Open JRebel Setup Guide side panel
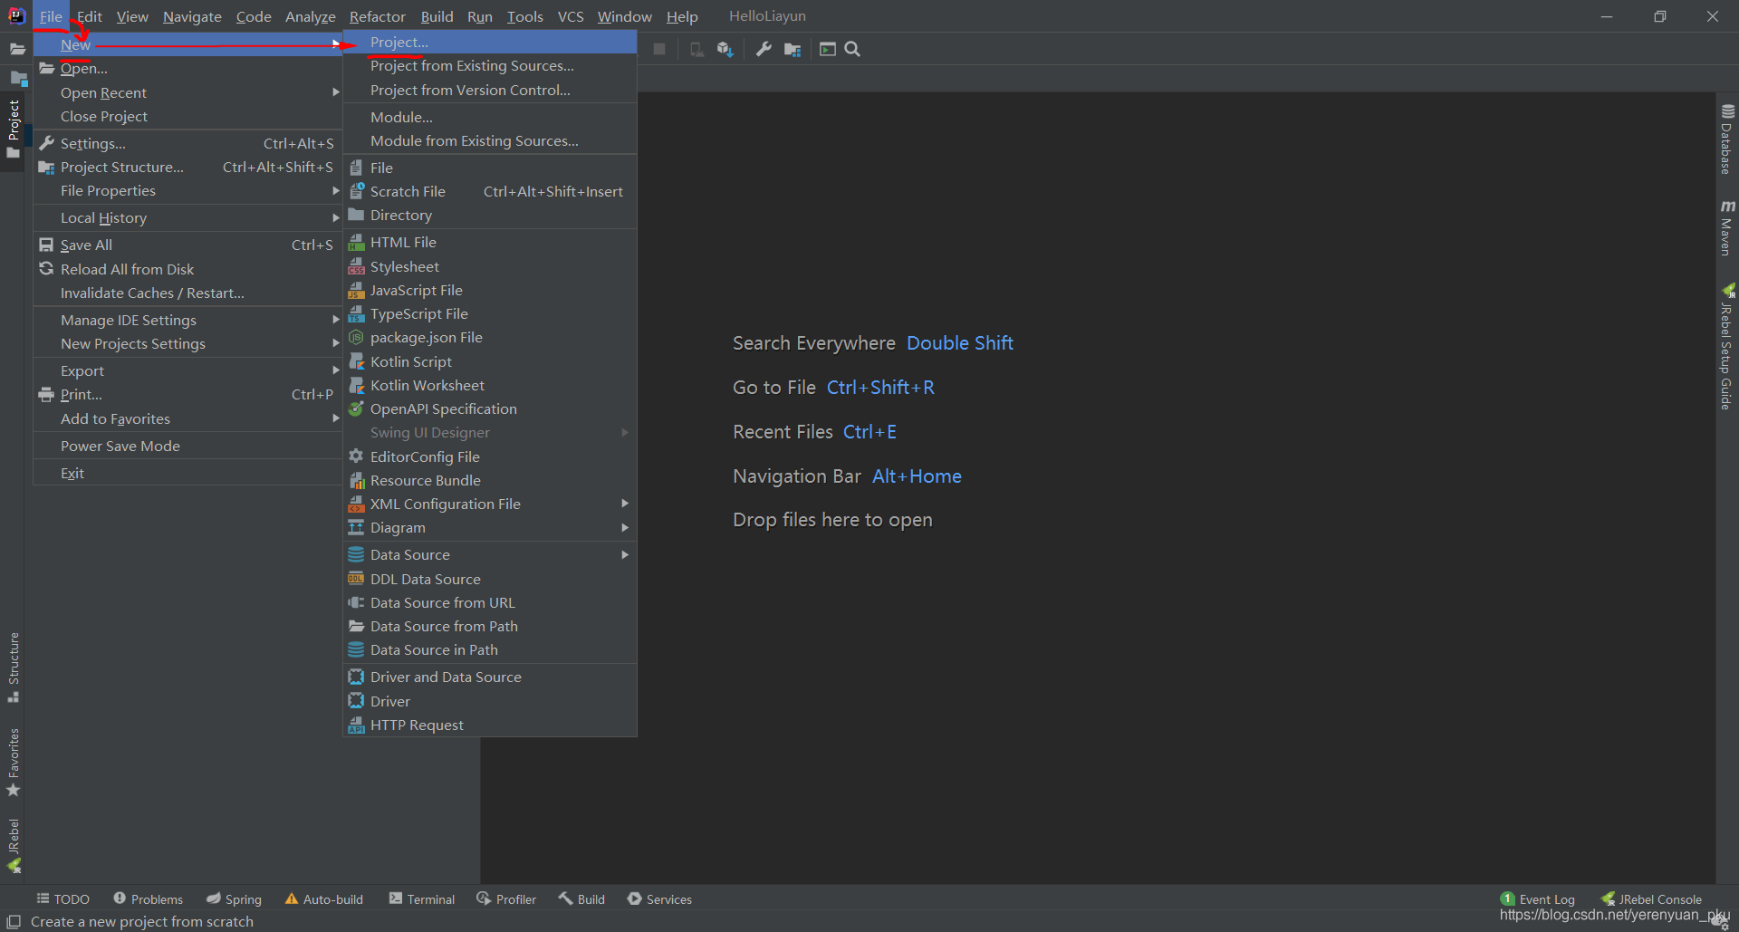The image size is (1739, 932). [x=1727, y=347]
